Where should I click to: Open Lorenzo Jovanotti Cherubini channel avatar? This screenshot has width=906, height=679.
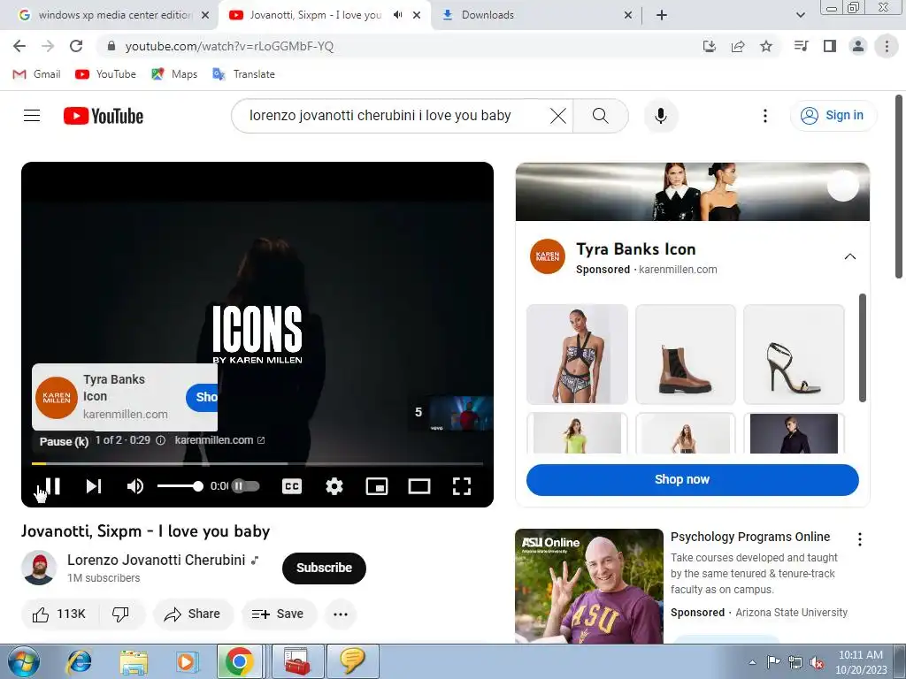click(x=39, y=568)
